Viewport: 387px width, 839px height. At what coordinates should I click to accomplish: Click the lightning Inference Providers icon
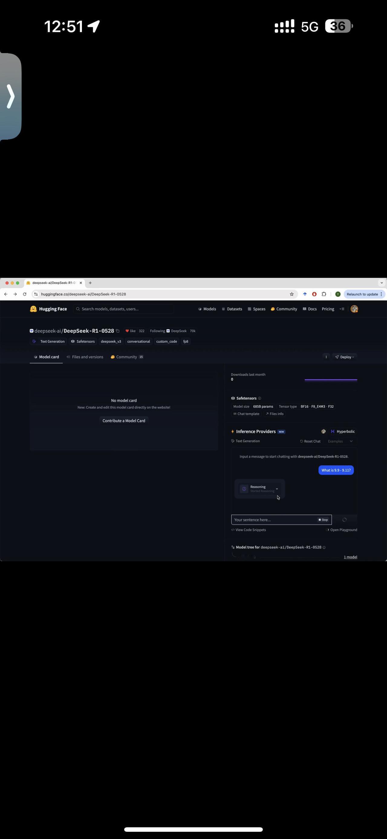click(233, 432)
